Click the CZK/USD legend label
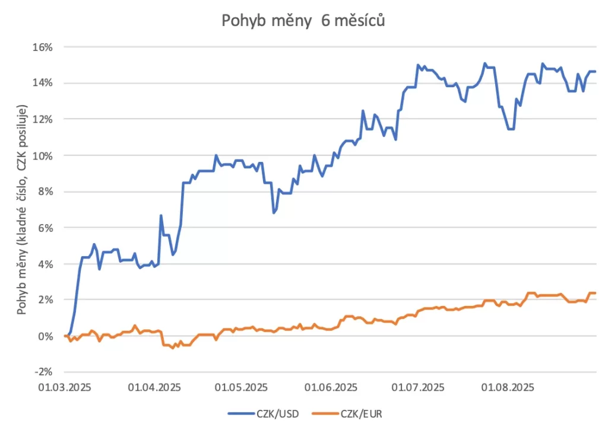 click(x=277, y=413)
